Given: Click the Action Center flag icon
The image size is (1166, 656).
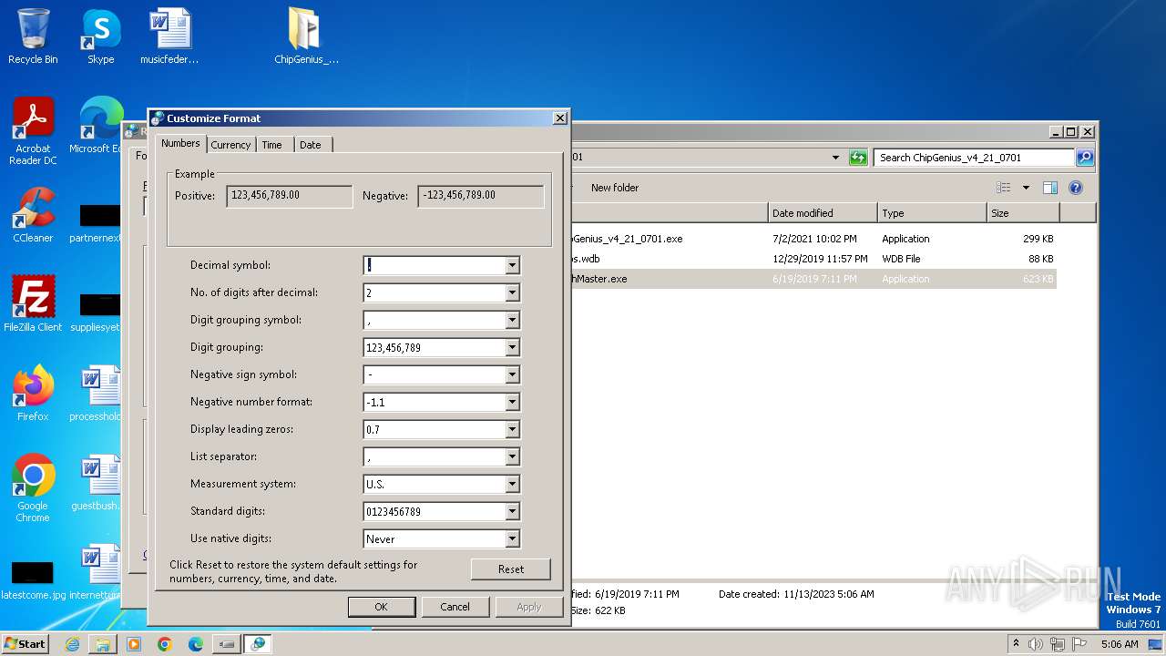Looking at the screenshot, I should (x=1079, y=644).
